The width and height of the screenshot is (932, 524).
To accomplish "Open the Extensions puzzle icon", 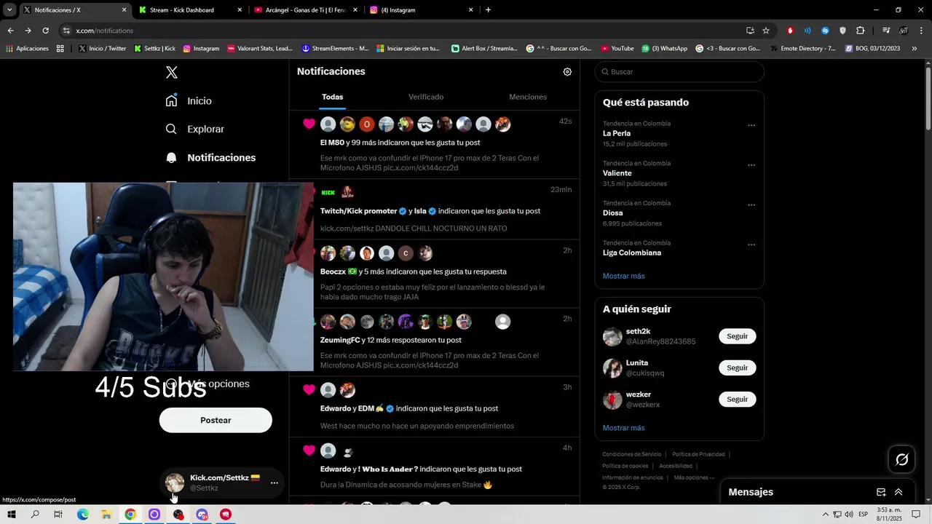I will (x=860, y=31).
